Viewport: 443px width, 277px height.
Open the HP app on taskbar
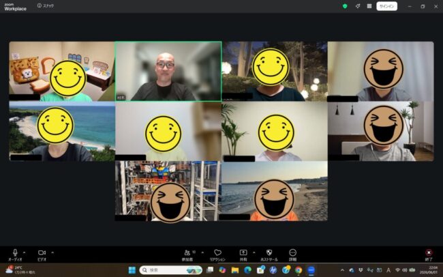tap(273, 270)
